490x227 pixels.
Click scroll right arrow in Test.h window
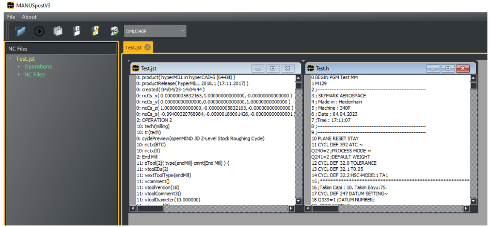tap(467, 208)
